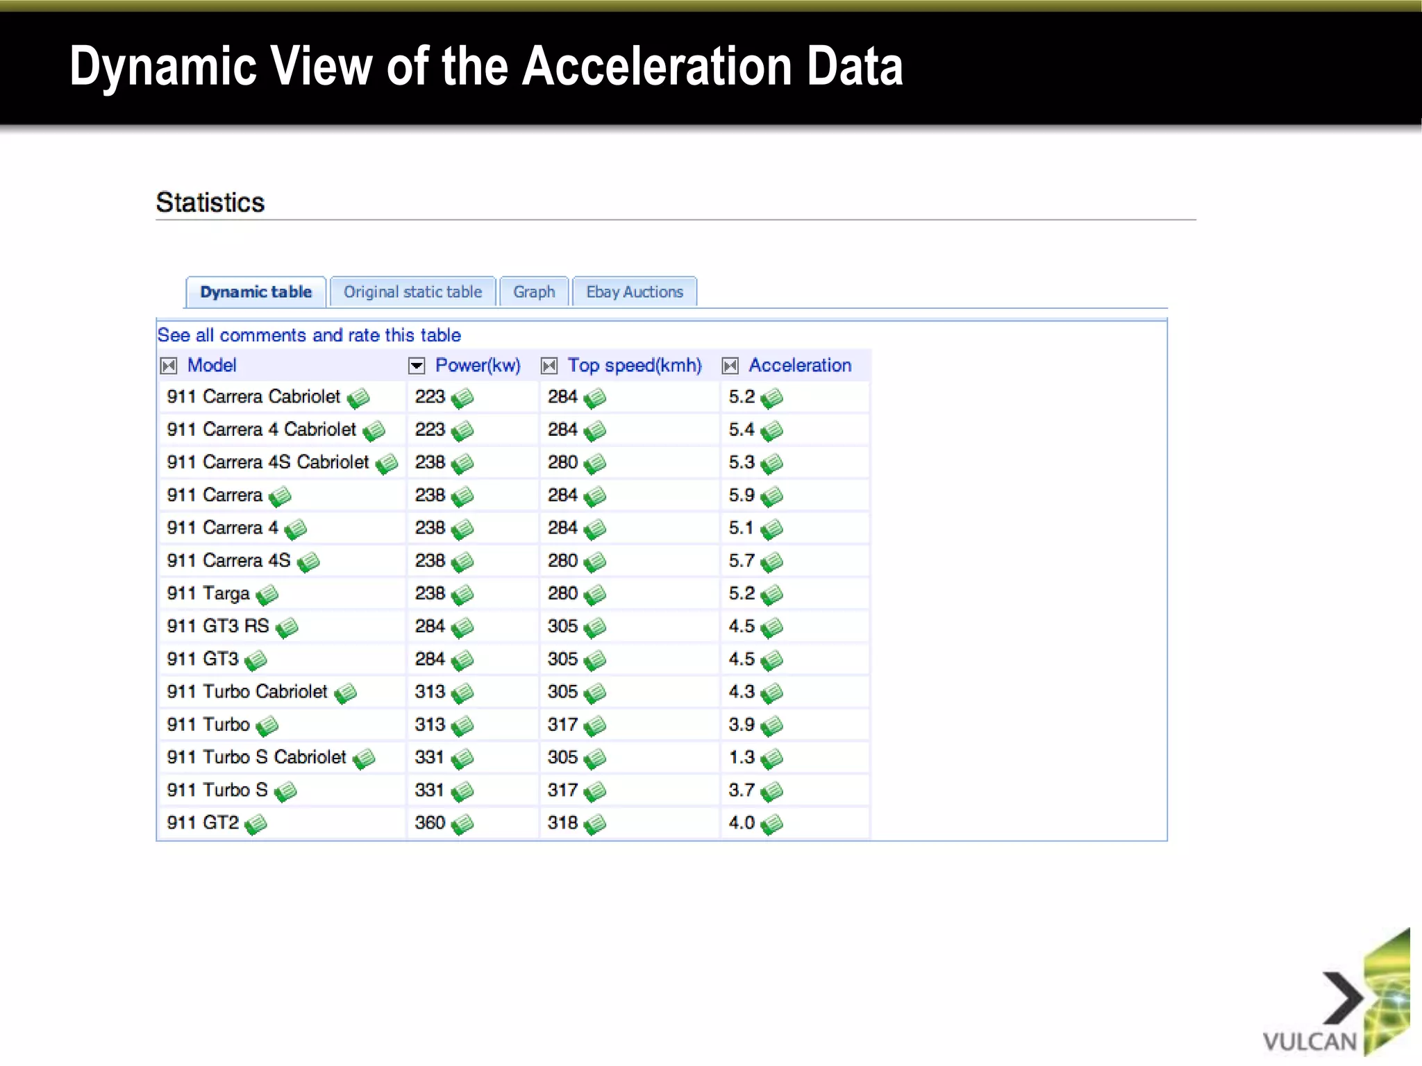The height and width of the screenshot is (1066, 1422).
Task: Click the note icon beside 911 GT2
Action: click(256, 824)
